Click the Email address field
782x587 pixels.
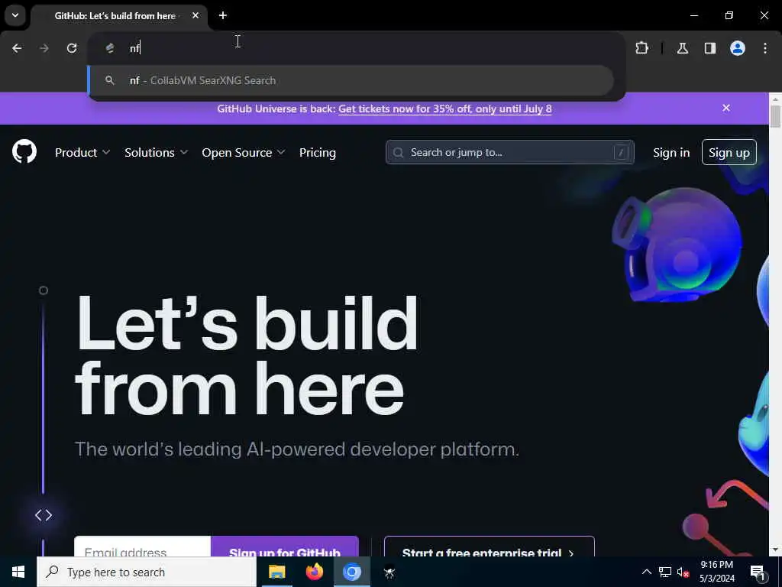[x=143, y=546]
